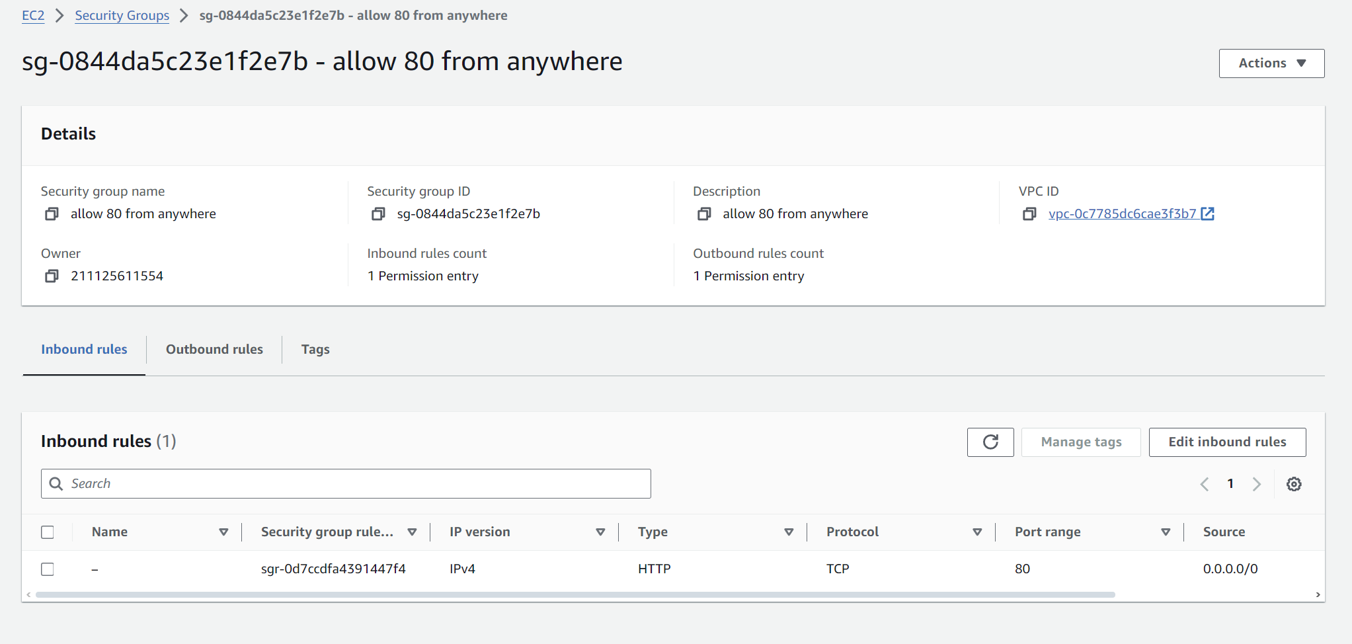Go to next page of rules
Screen dimensions: 1352x644
[x=1256, y=484]
